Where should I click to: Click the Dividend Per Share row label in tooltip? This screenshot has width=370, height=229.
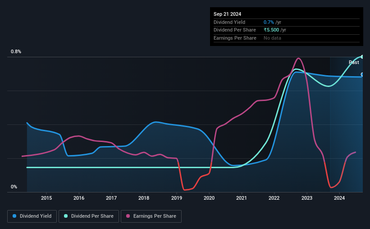click(x=234, y=30)
